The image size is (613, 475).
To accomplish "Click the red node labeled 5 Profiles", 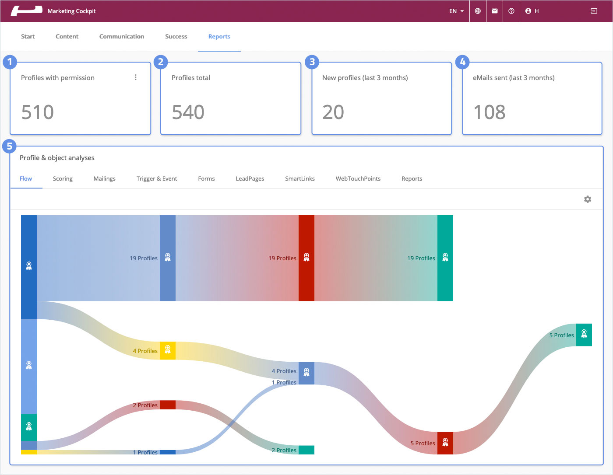I will tap(445, 443).
